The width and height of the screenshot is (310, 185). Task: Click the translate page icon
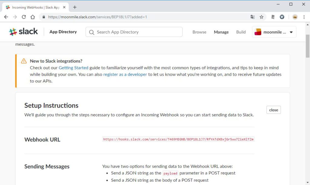(x=252, y=17)
